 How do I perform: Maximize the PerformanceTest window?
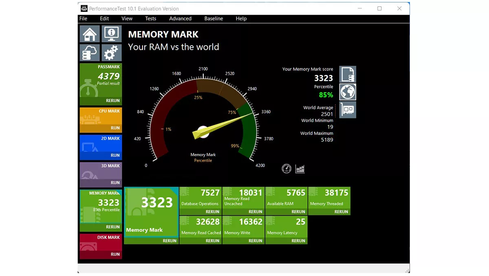point(379,9)
